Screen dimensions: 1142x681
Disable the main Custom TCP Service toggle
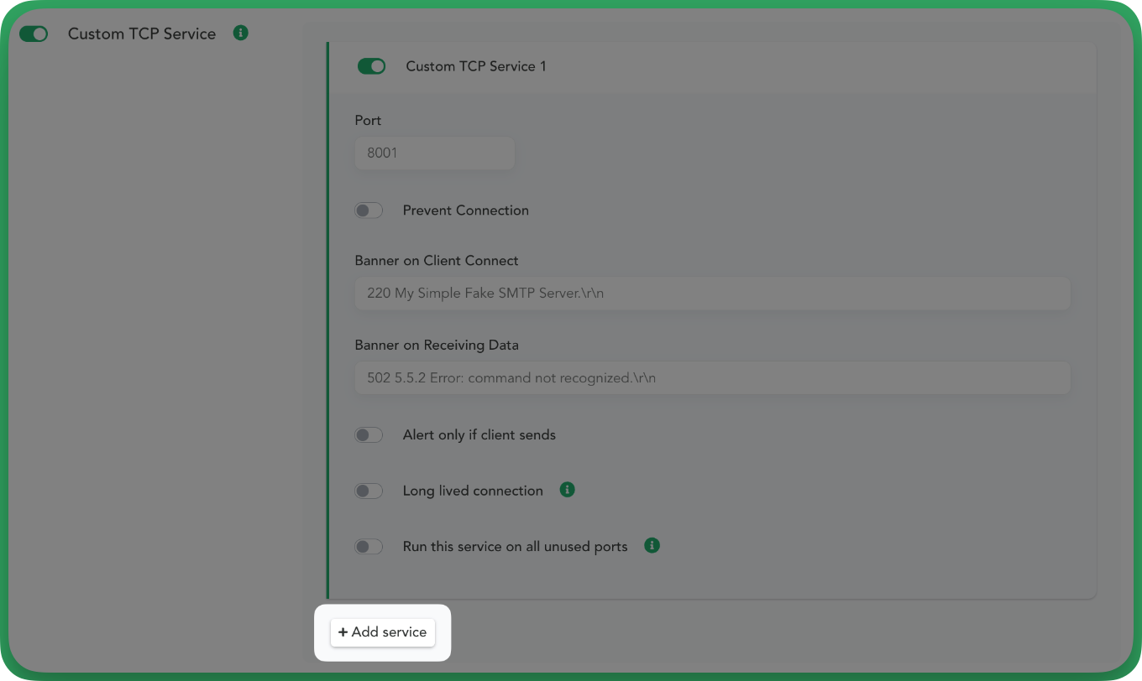coord(34,34)
